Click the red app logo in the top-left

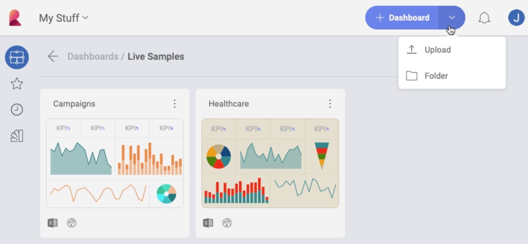[15, 17]
